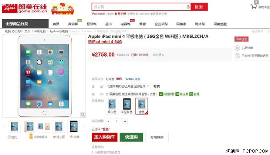270x155 pixels.
Task: Click the magnifier zoom icon on product image
Action: 82,115
